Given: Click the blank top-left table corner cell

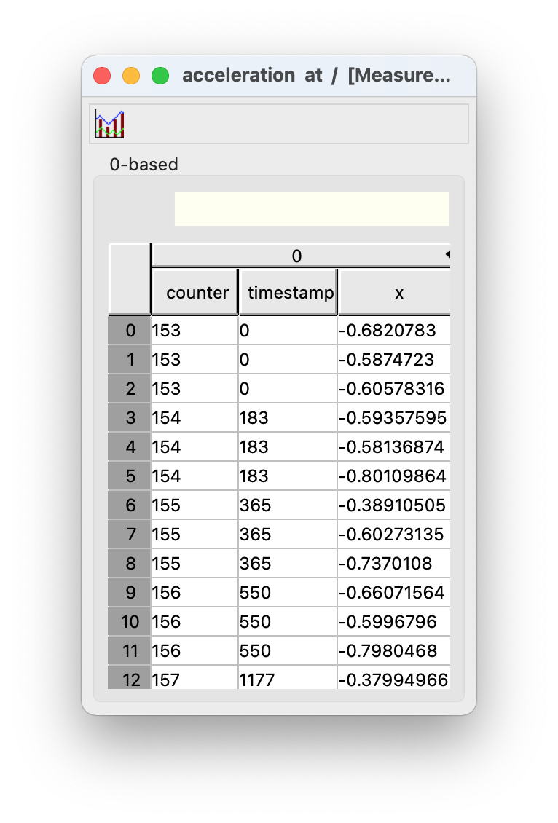Looking at the screenshot, I should [130, 278].
